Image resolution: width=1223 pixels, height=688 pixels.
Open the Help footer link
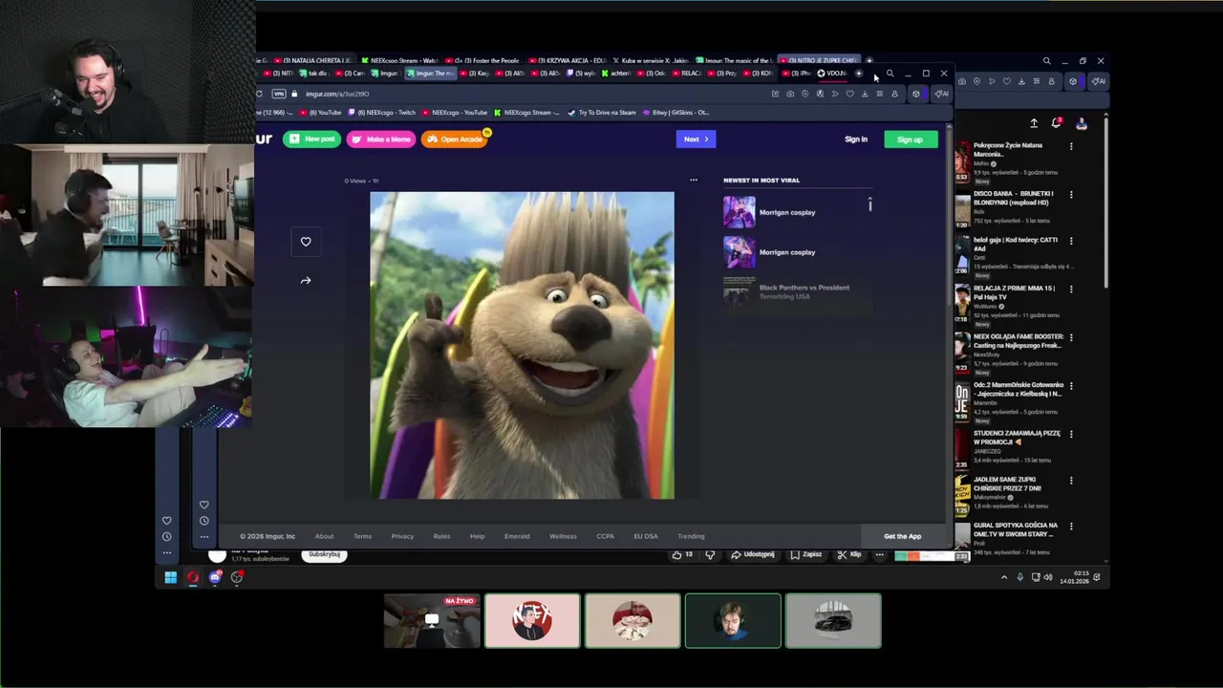[x=477, y=536]
